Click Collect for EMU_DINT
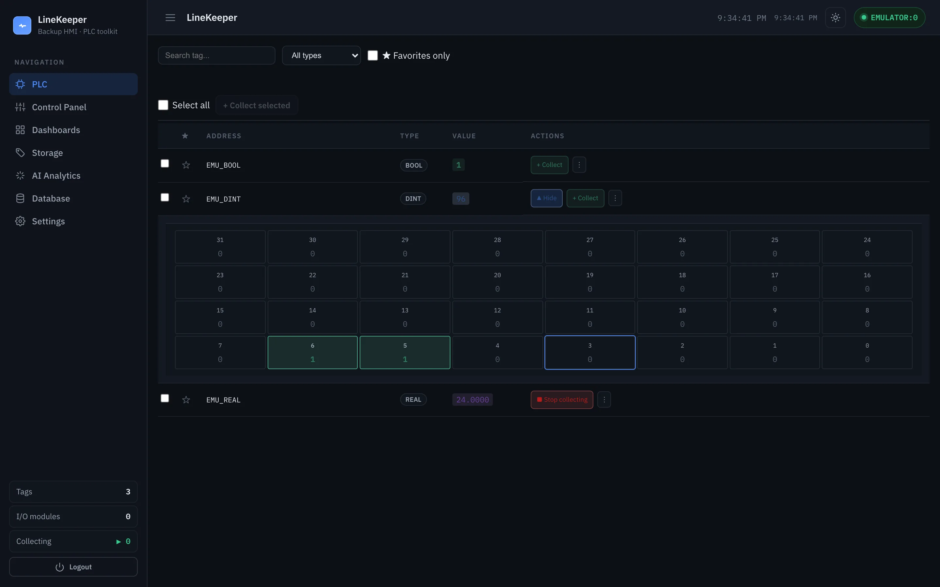Viewport: 940px width, 587px height. [x=585, y=198]
